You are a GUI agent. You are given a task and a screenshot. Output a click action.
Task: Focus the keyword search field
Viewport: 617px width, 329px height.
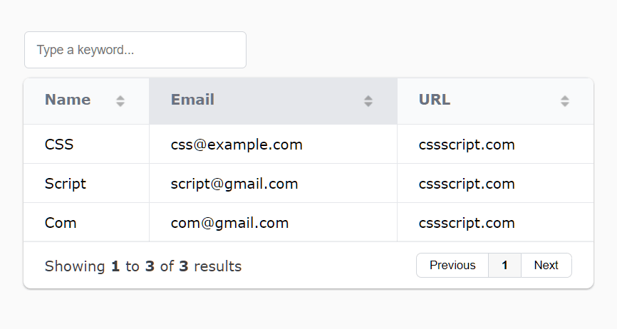point(135,50)
